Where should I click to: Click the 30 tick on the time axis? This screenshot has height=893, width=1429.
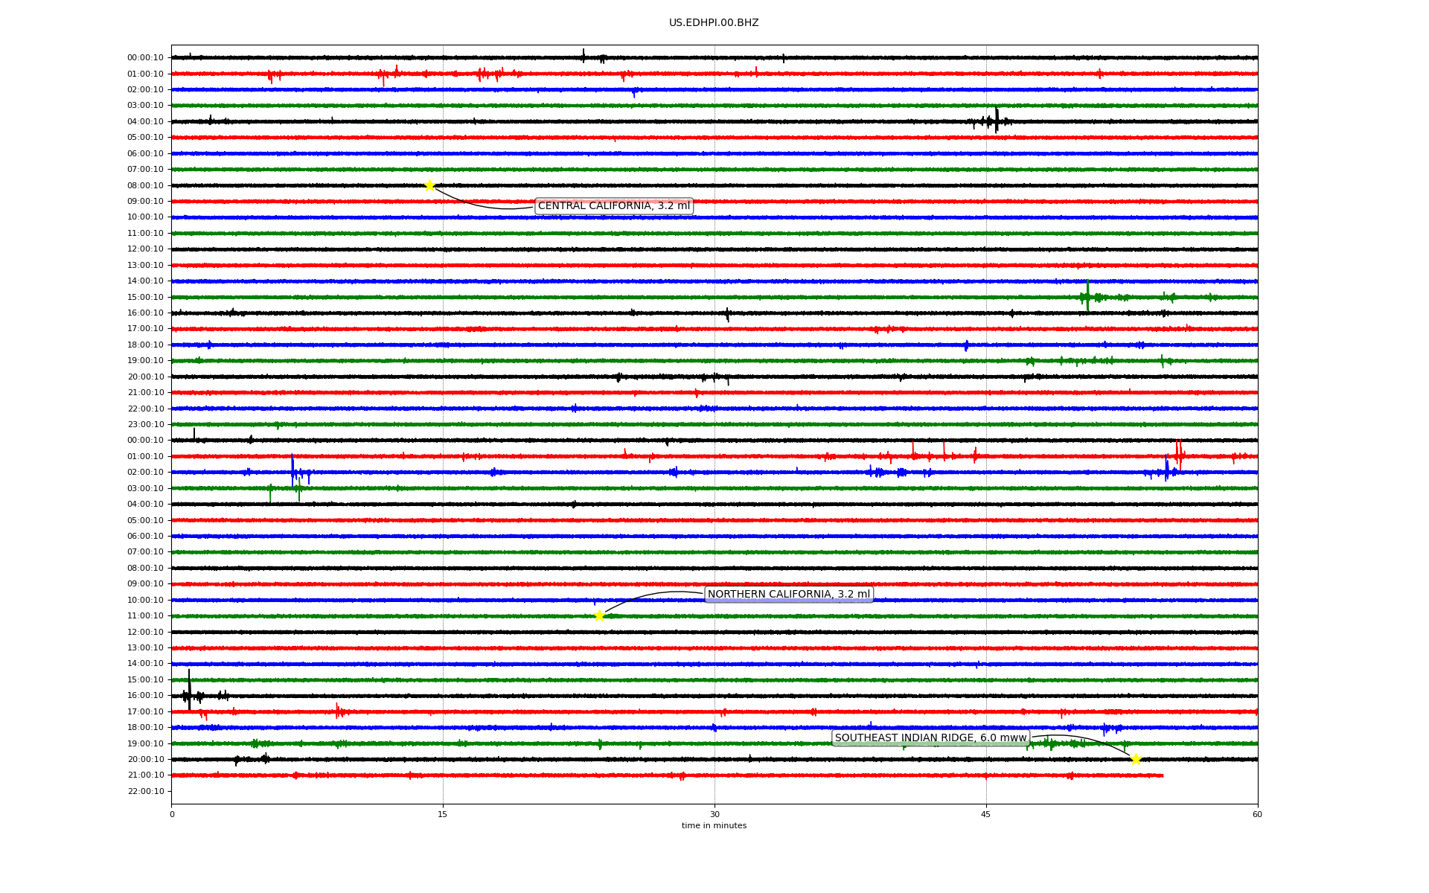click(x=714, y=814)
